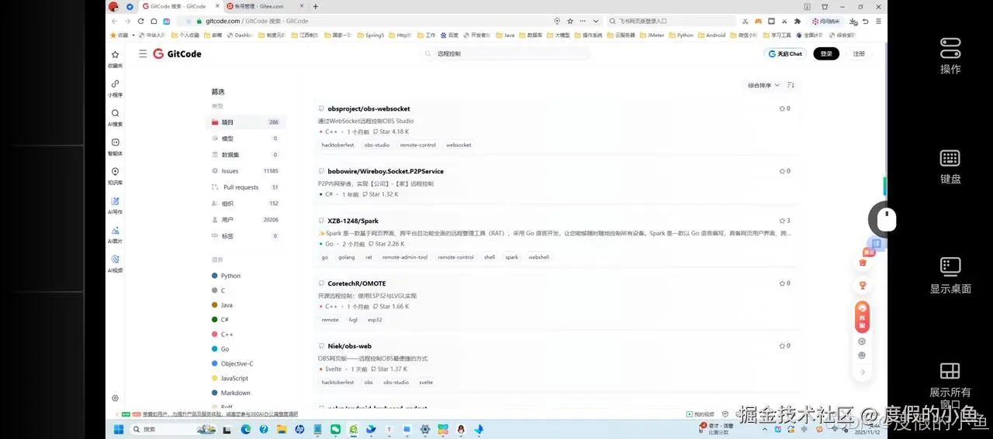Star the CoretechR/OMOTE repository
Screen dimensions: 993x439
pos(784,283)
